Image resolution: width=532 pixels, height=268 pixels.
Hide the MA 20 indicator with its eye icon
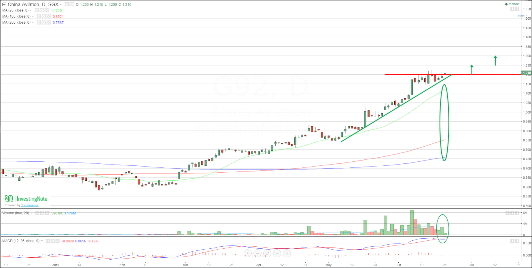pyautogui.click(x=37, y=11)
